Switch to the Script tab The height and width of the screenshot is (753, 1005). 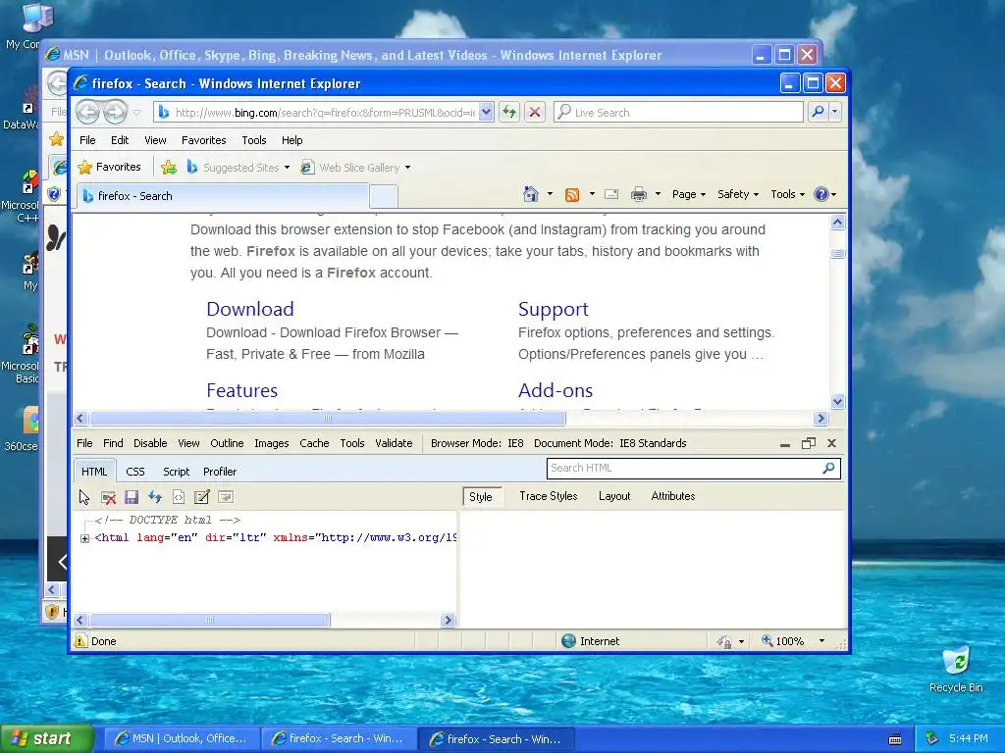coord(176,472)
